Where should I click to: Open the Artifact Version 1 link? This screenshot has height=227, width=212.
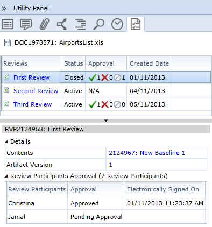(110, 165)
